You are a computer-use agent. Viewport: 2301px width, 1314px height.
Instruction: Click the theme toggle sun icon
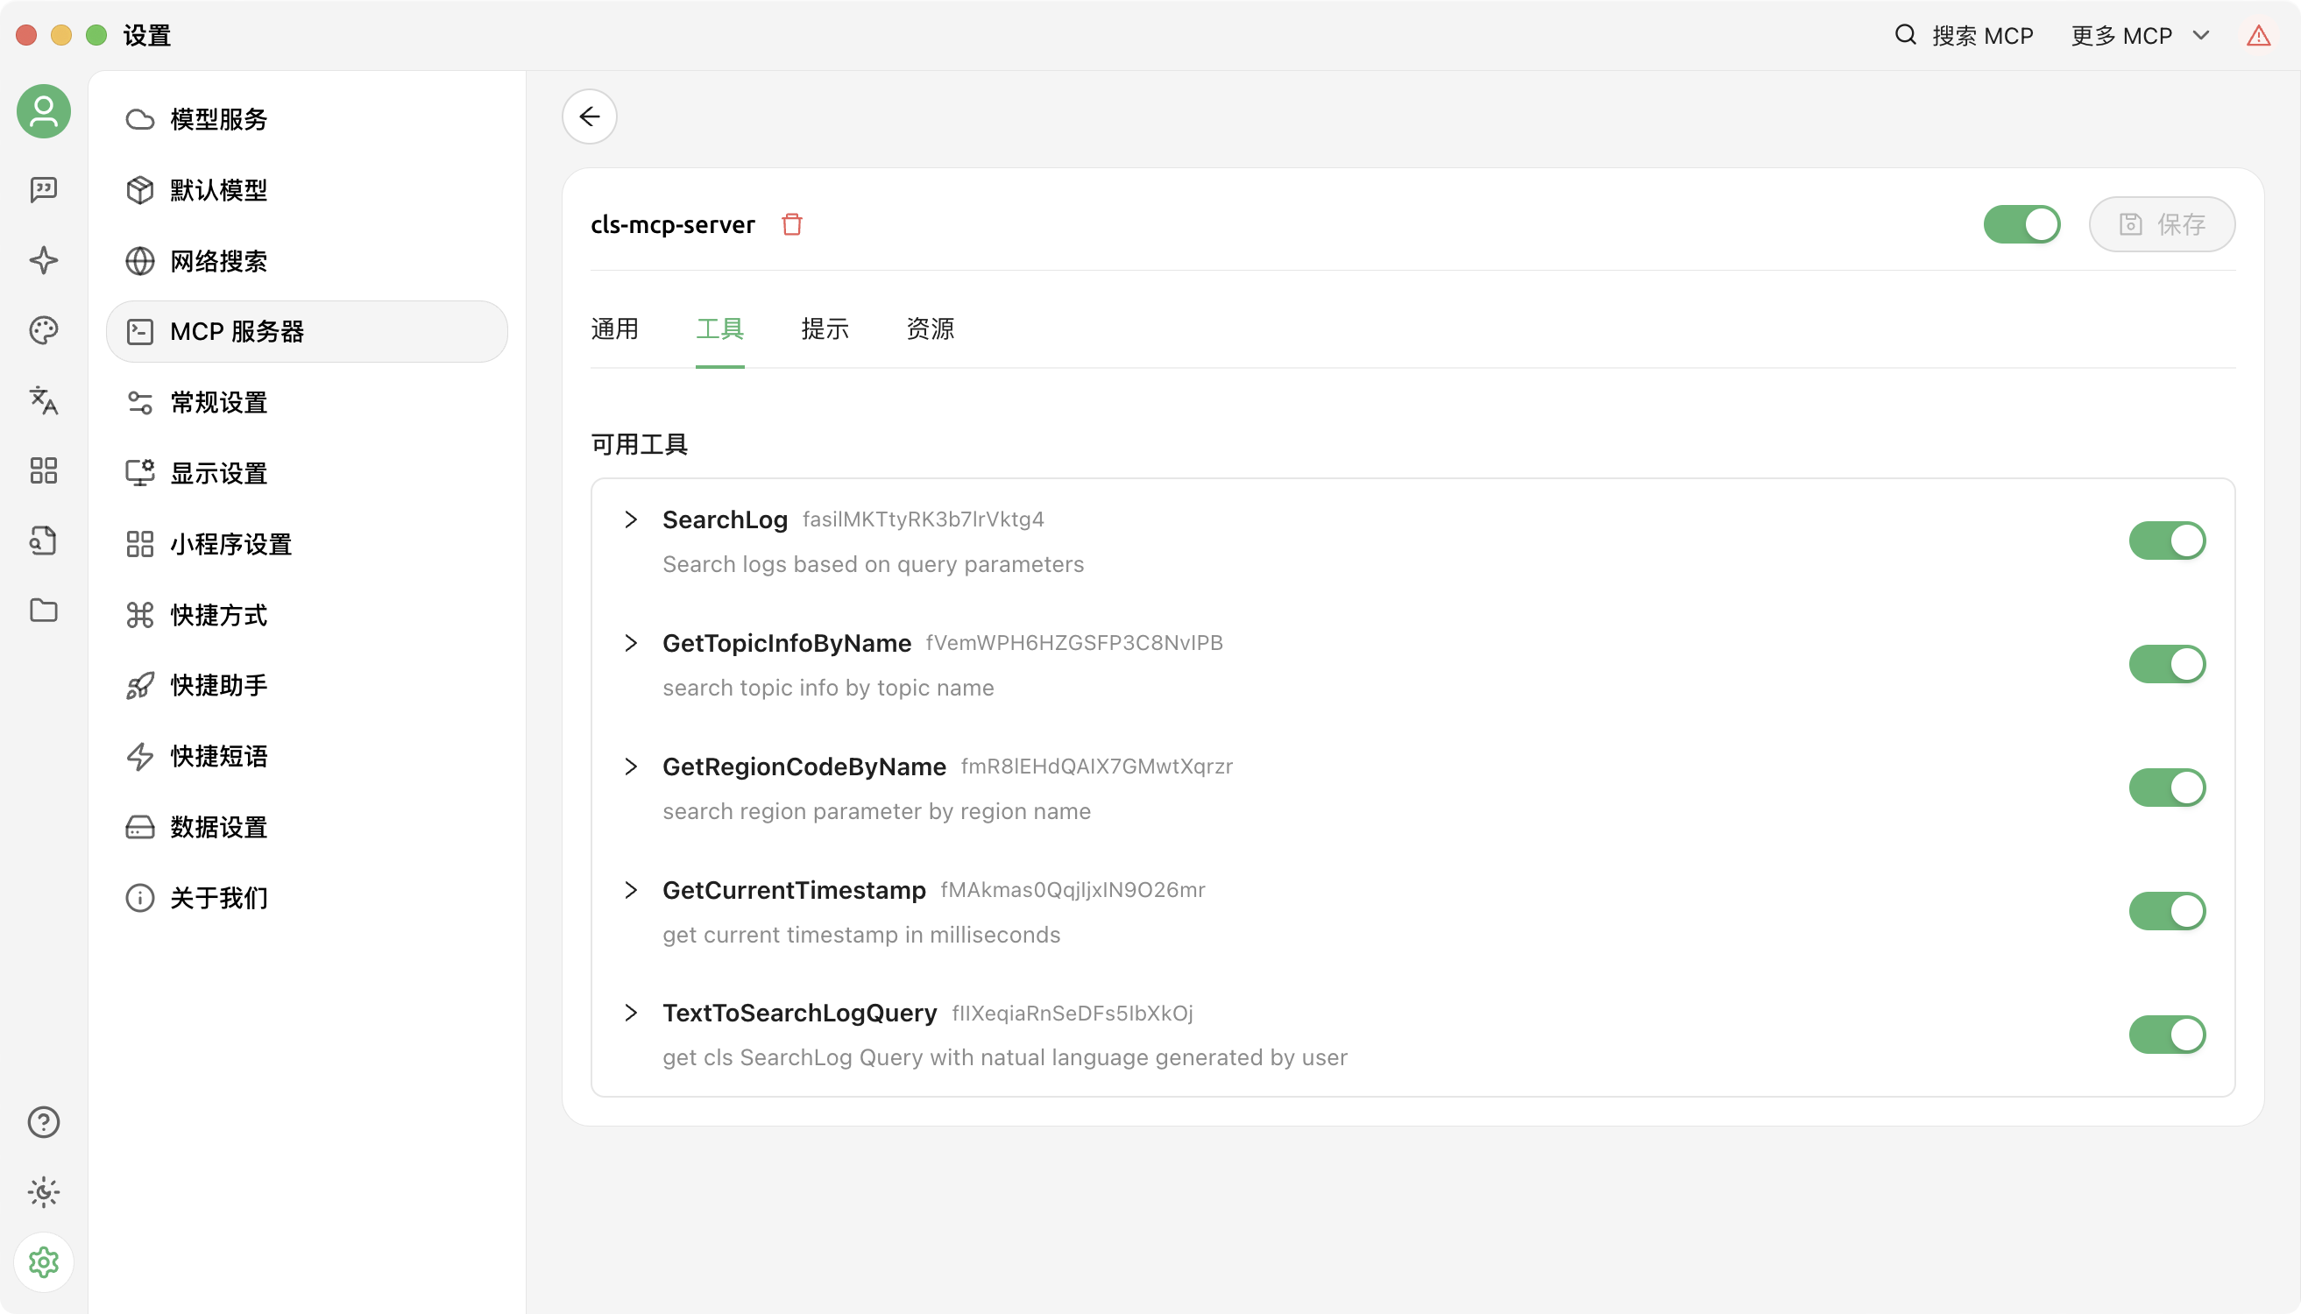pos(43,1192)
